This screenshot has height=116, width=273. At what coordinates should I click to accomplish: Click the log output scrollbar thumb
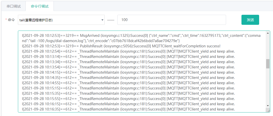[x=268, y=64]
